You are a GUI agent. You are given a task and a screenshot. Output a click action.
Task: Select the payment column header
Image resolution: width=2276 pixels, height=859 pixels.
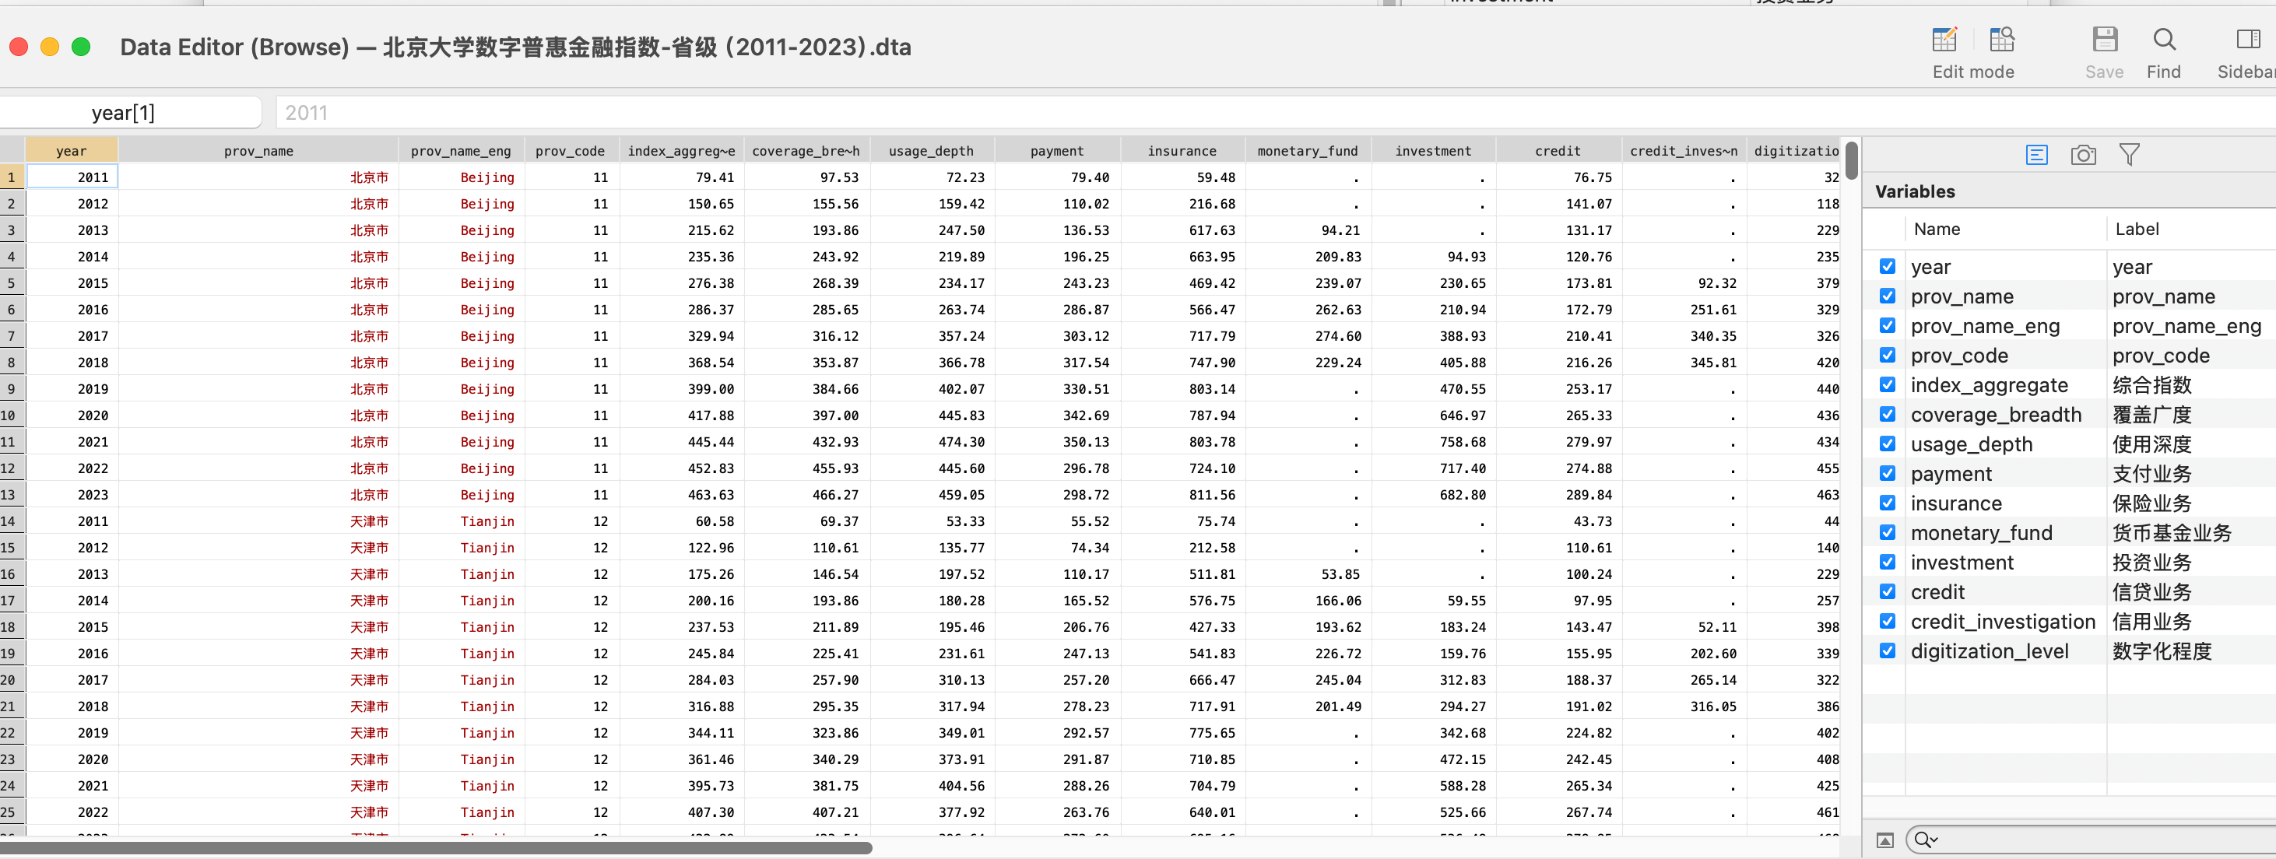[1055, 151]
